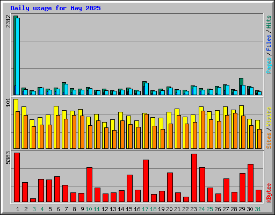
Task: Select green weekend day 4 label
Action: [x=42, y=209]
